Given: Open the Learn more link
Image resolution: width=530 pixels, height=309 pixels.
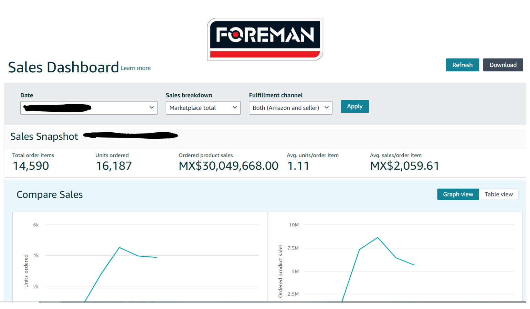Looking at the screenshot, I should click(135, 68).
